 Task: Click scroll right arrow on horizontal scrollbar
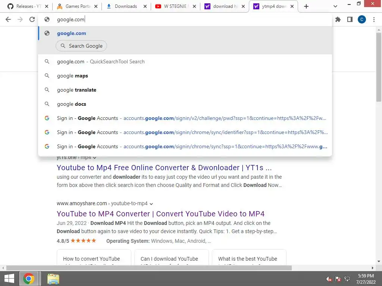click(373, 268)
